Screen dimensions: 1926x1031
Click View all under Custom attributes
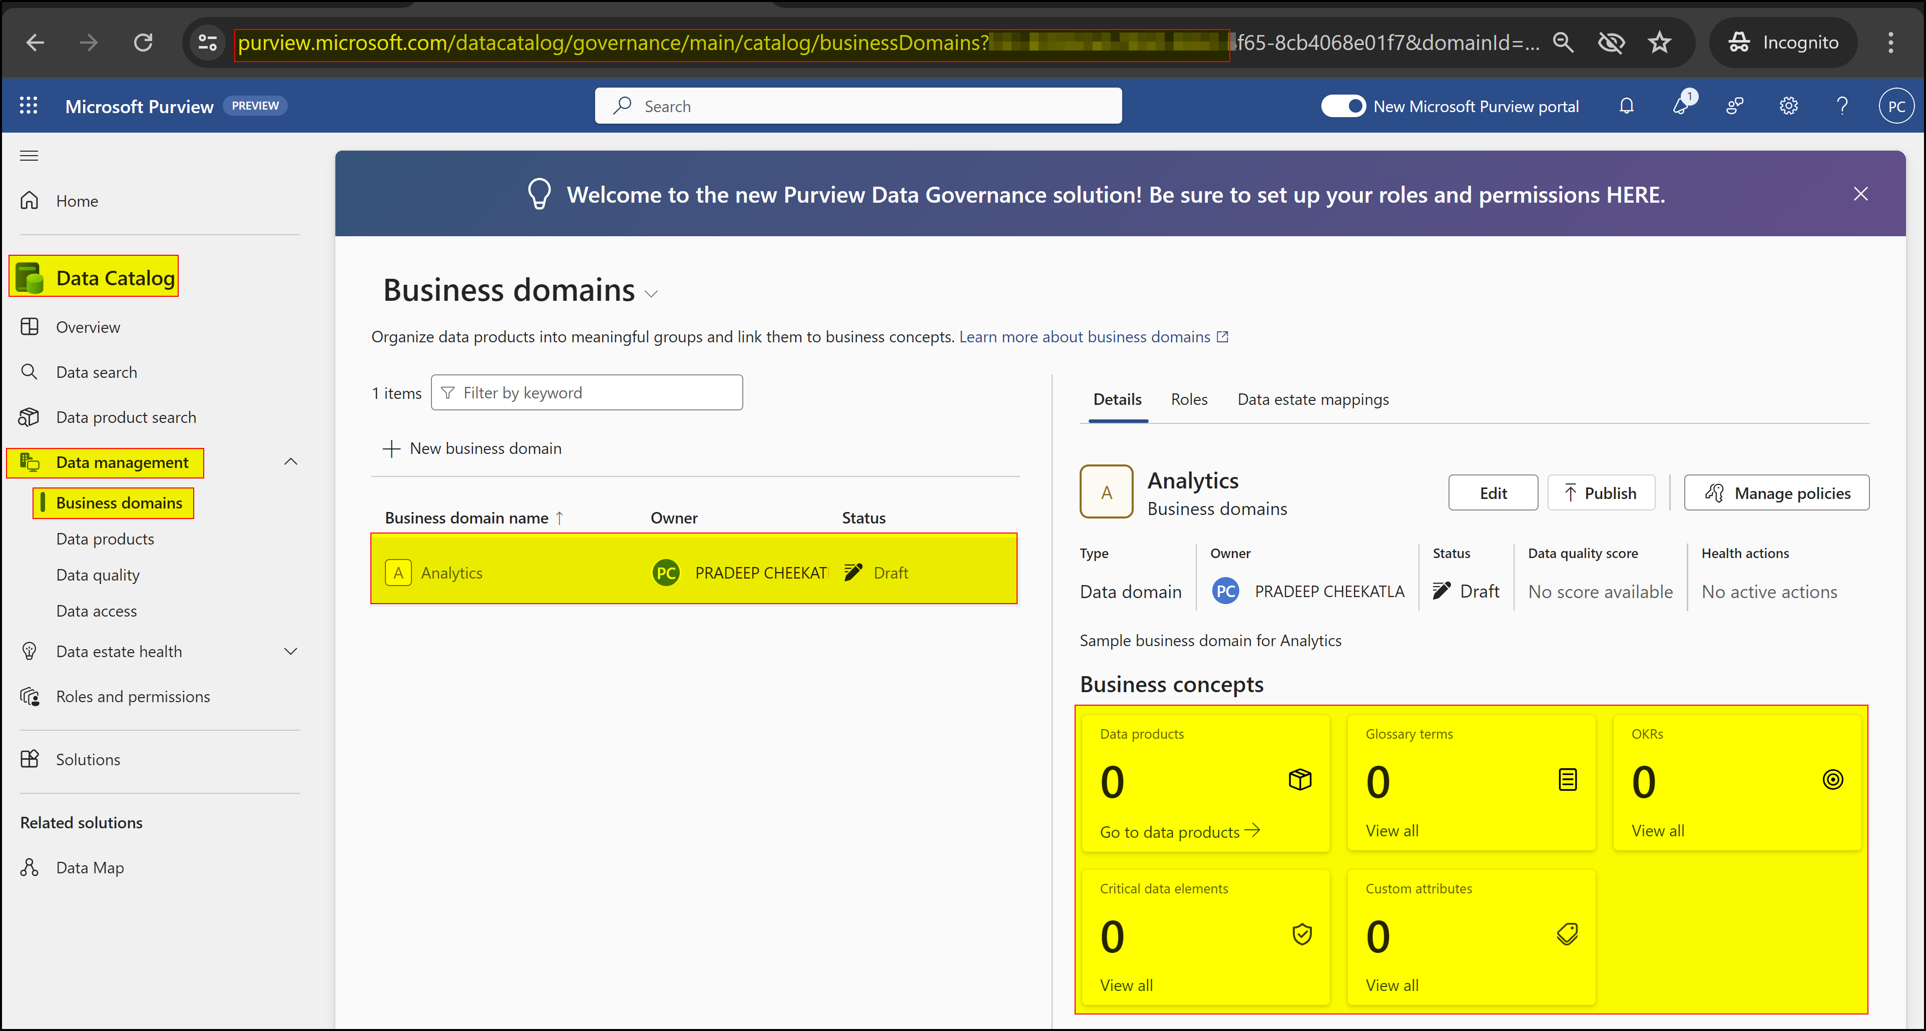coord(1391,985)
